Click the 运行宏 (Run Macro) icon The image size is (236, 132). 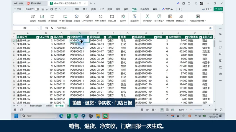pos(33,16)
